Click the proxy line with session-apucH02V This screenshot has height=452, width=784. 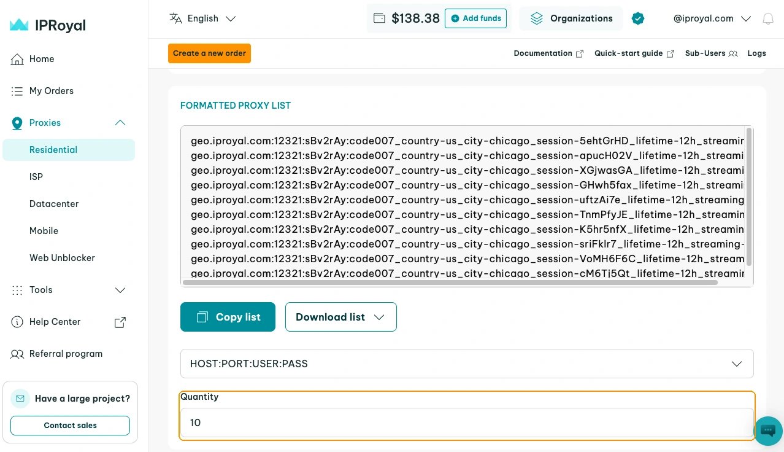point(467,156)
